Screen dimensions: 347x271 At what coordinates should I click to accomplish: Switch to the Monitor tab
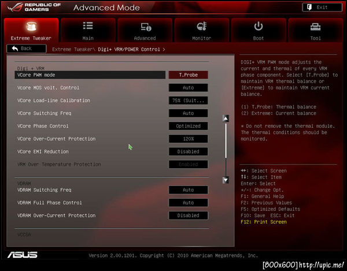tap(202, 30)
